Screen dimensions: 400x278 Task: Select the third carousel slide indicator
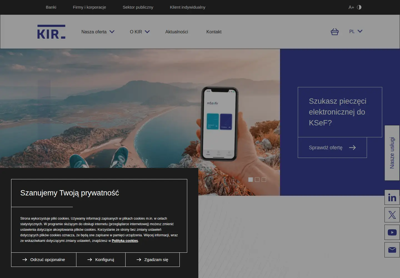[264, 180]
